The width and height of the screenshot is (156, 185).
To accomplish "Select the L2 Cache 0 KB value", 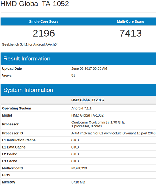I will [75, 154].
